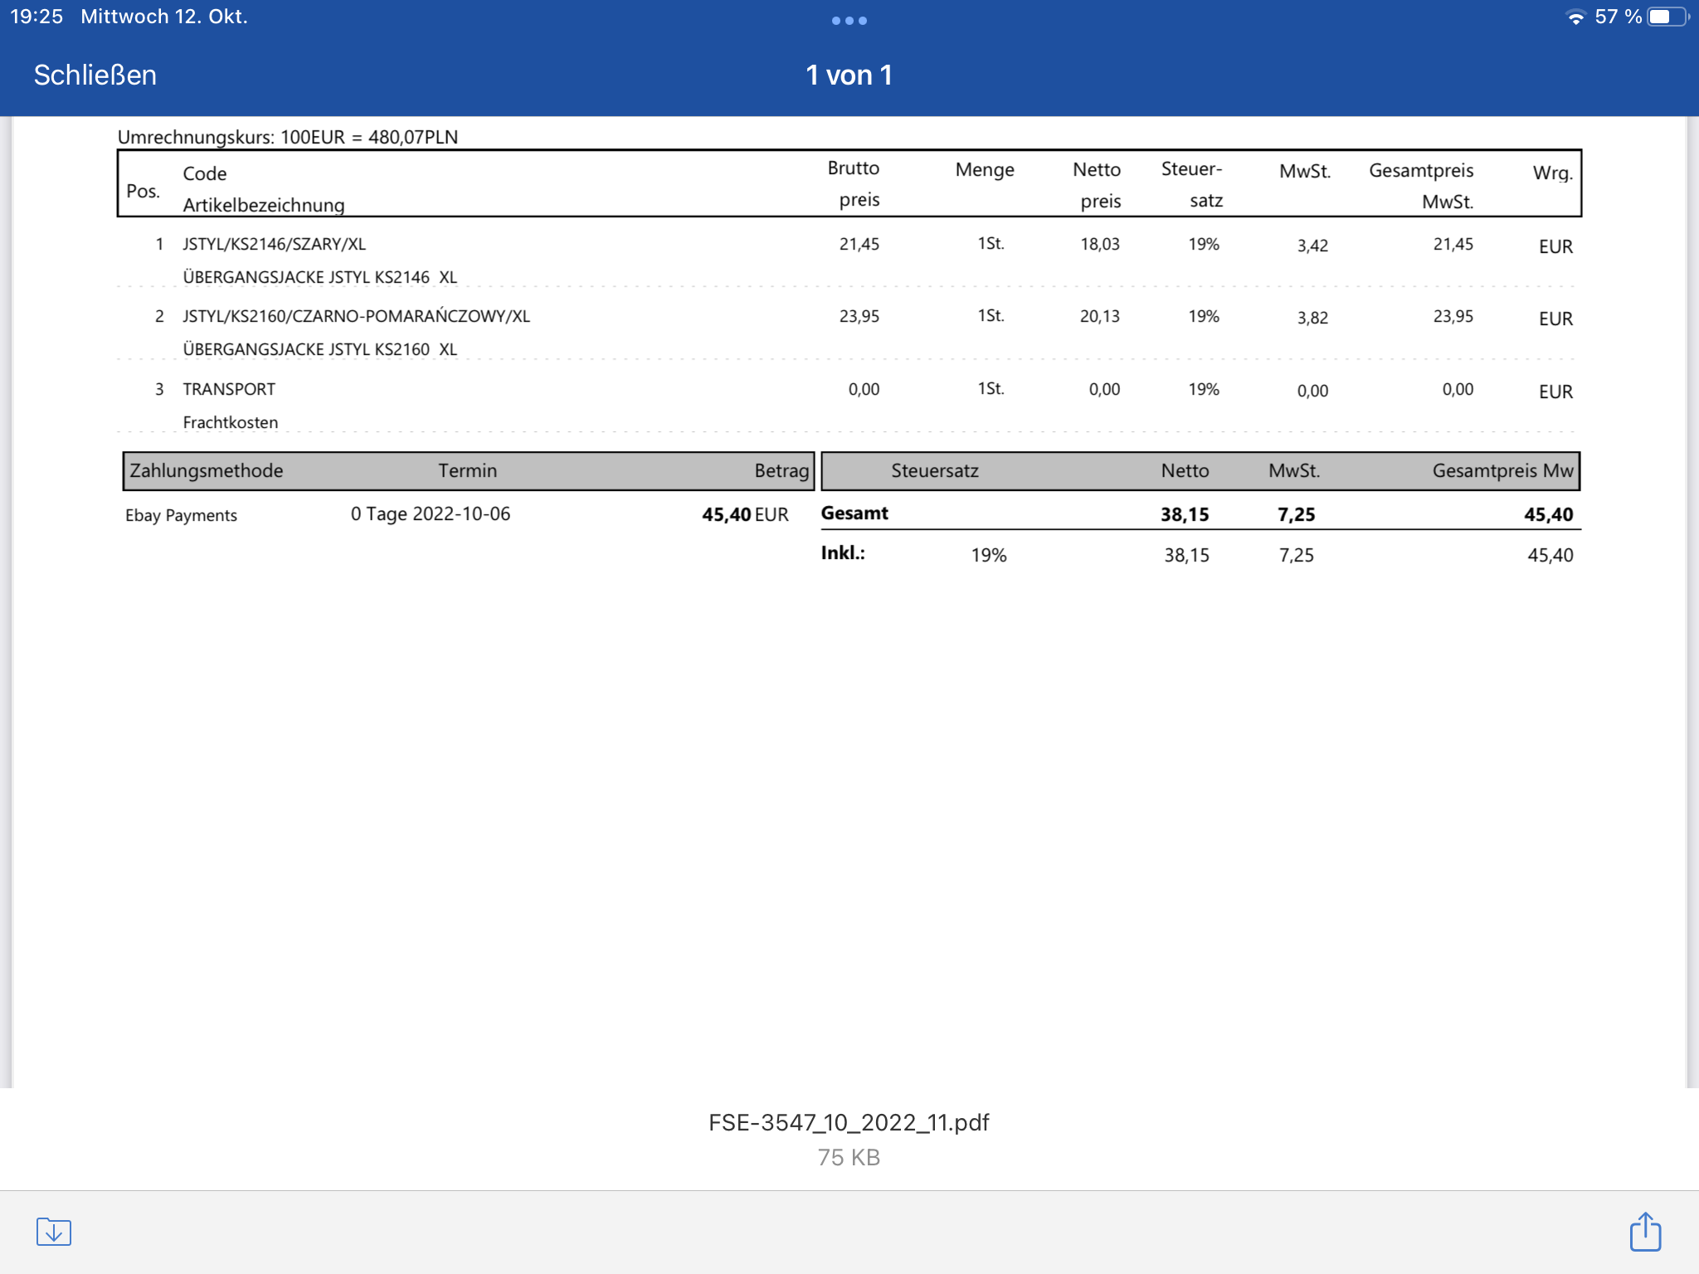Tap the battery status icon
This screenshot has height=1274, width=1699.
tap(1668, 17)
